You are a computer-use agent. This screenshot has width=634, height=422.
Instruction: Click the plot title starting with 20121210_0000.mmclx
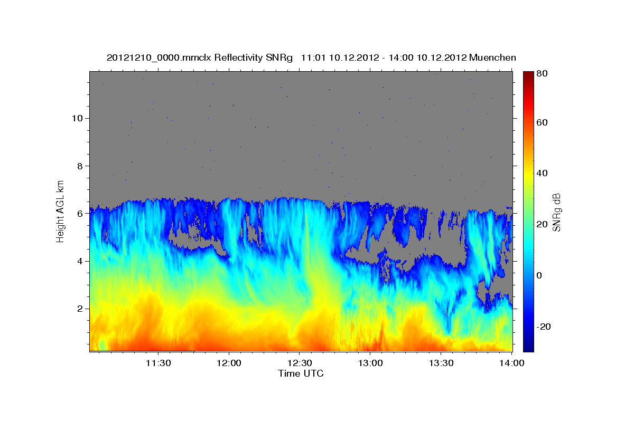[x=311, y=57]
